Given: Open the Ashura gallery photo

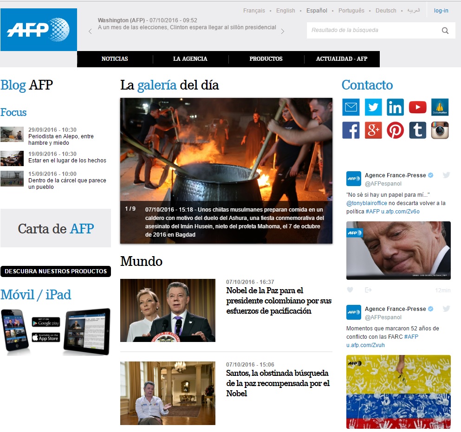Looking at the screenshot, I should 227,171.
